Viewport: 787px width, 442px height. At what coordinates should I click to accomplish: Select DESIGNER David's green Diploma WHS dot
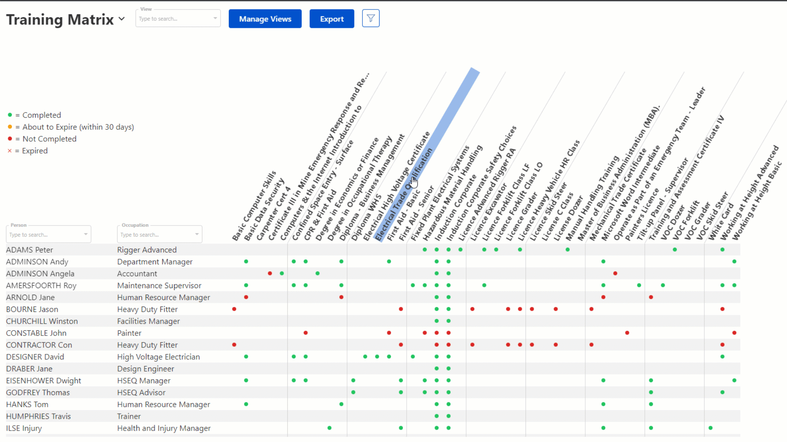coord(365,356)
